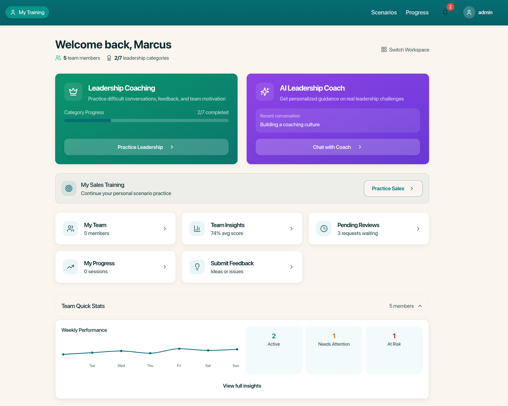508x406 pixels.
Task: Select the crown icon on Leadership Coaching card
Action: coord(73,92)
